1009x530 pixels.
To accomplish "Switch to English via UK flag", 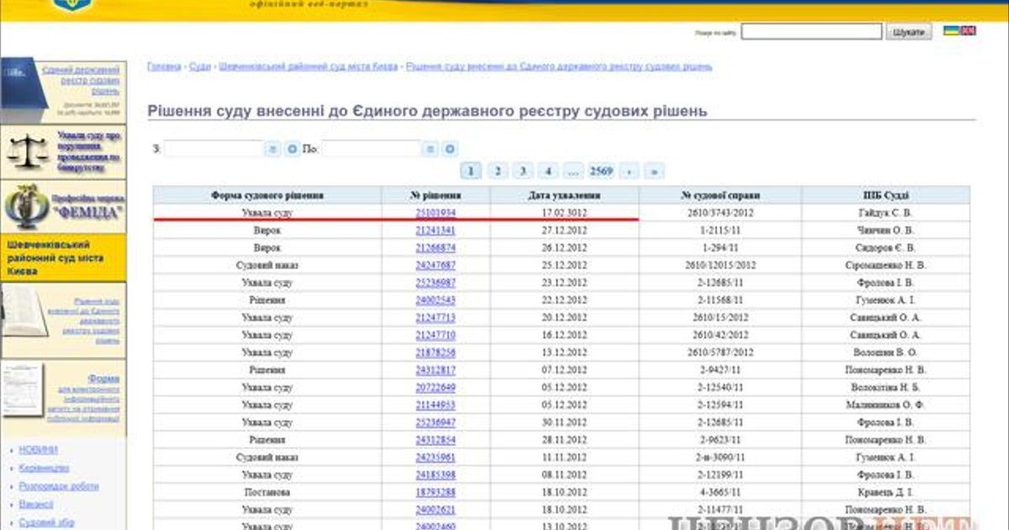I will point(969,30).
